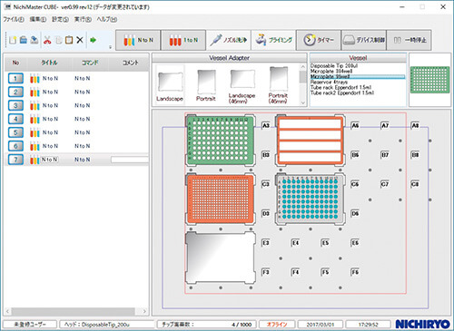
Task: Click the pause button in toolbar
Action: 409,40
